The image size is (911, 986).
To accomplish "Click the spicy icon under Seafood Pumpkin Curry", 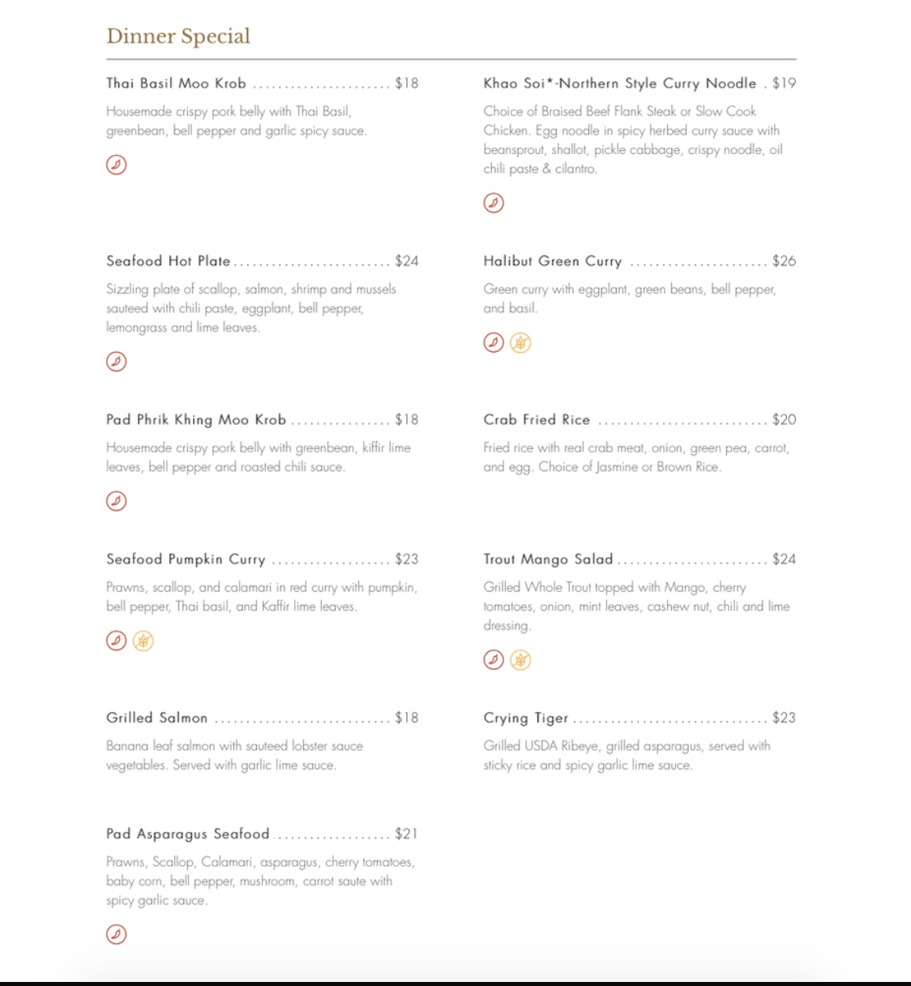I will pos(117,641).
